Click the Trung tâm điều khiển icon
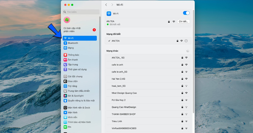253x133 pixels. [x=65, y=91]
